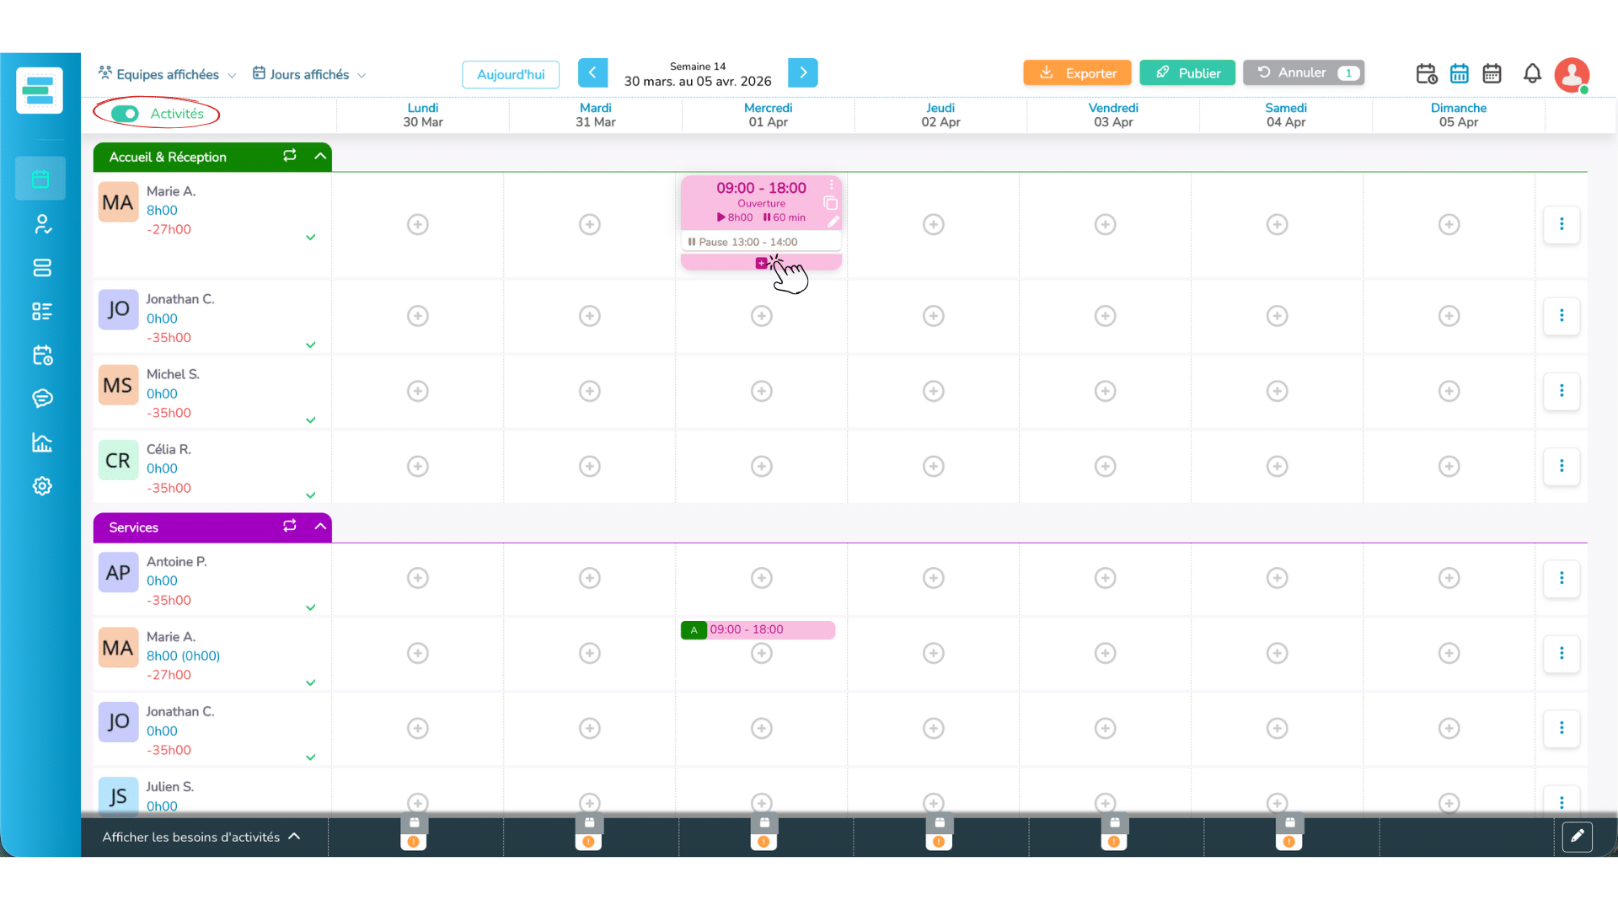
Task: Switch to the week calendar view icon
Action: (x=1460, y=73)
